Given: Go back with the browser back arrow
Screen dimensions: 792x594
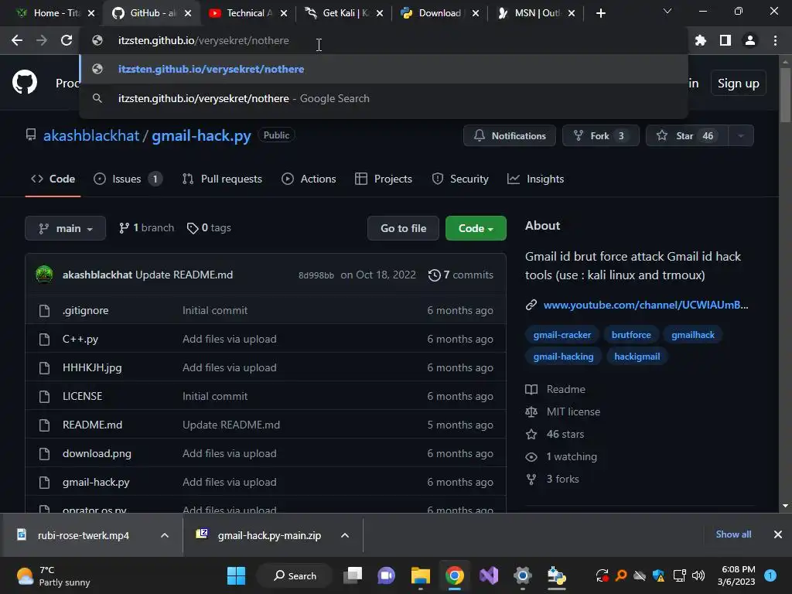Looking at the screenshot, I should [17, 40].
